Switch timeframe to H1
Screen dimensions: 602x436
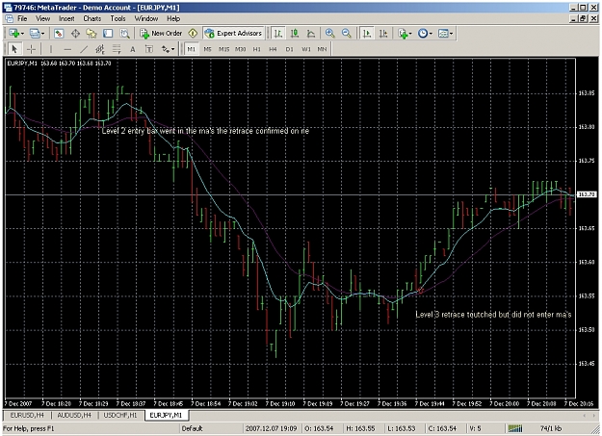click(x=256, y=49)
